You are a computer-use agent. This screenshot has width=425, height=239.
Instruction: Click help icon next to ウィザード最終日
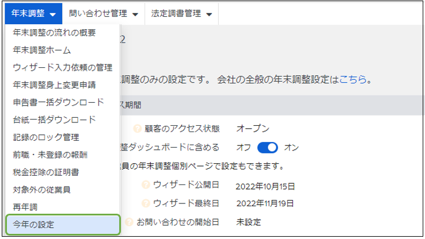(x=145, y=203)
